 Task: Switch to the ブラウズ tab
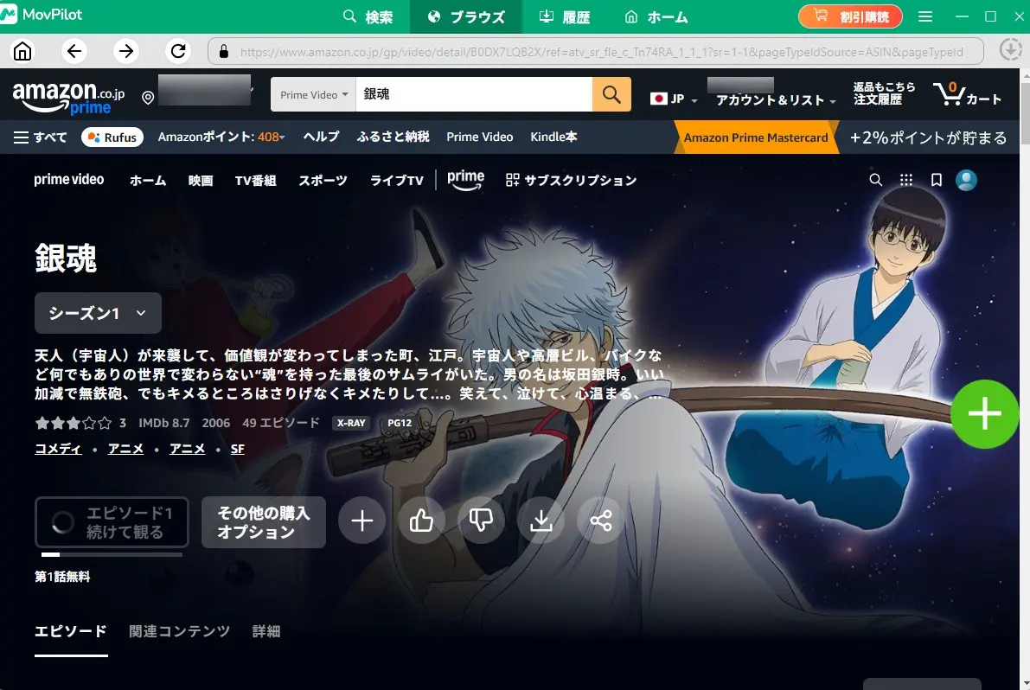tap(466, 16)
